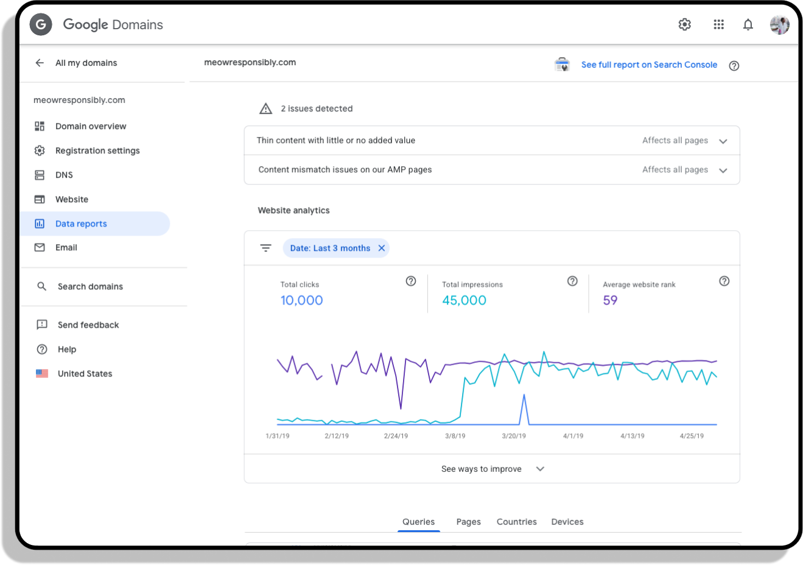
Task: Click the Send feedback icon
Action: point(42,325)
